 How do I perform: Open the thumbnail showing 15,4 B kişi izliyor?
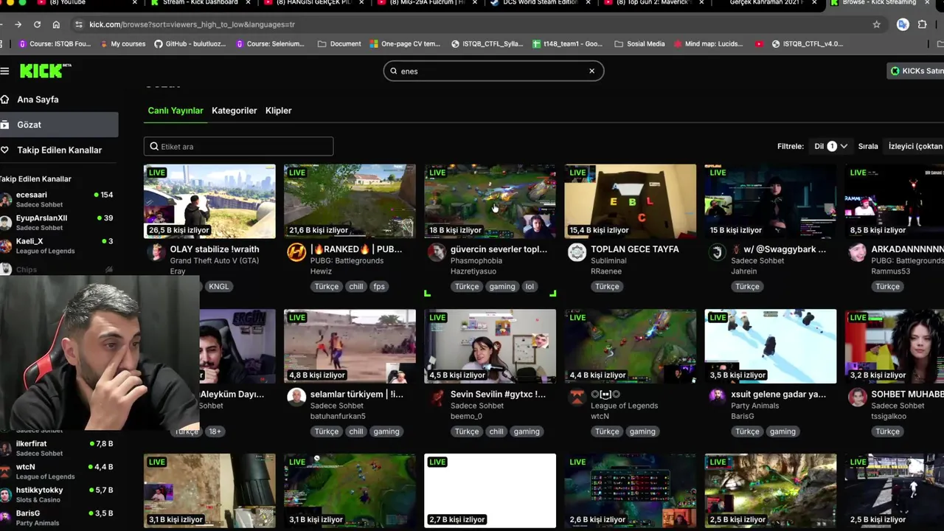630,201
